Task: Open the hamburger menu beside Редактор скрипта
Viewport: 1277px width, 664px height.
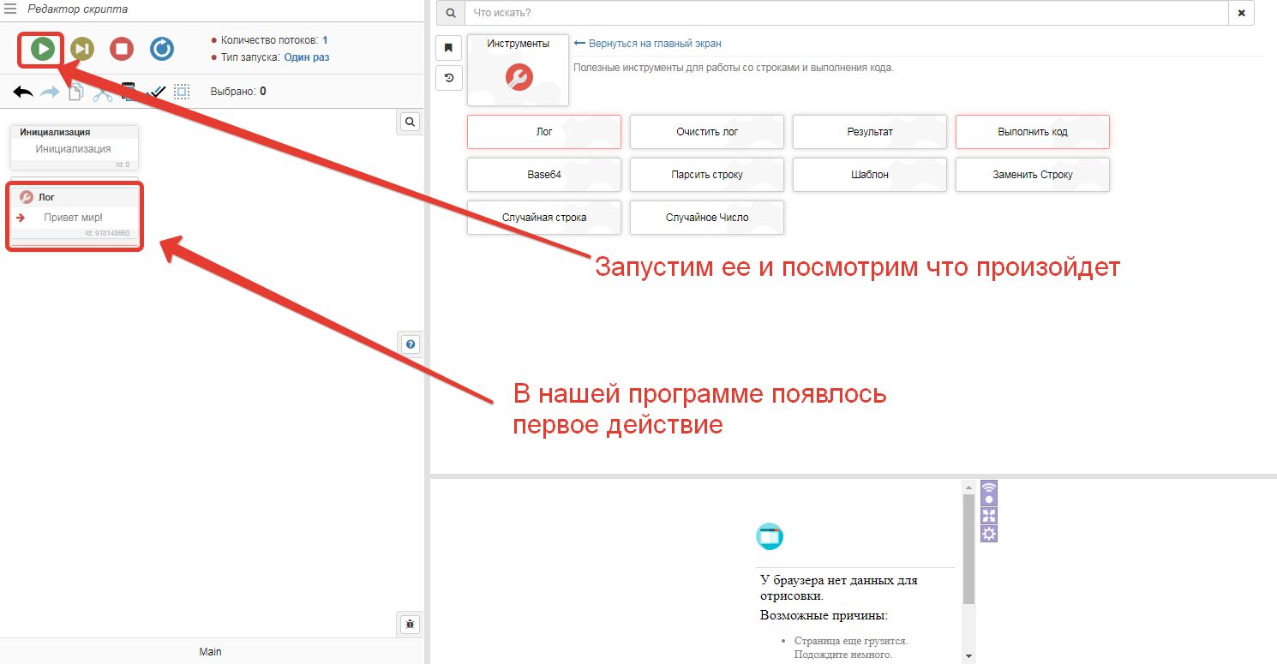Action: (11, 9)
